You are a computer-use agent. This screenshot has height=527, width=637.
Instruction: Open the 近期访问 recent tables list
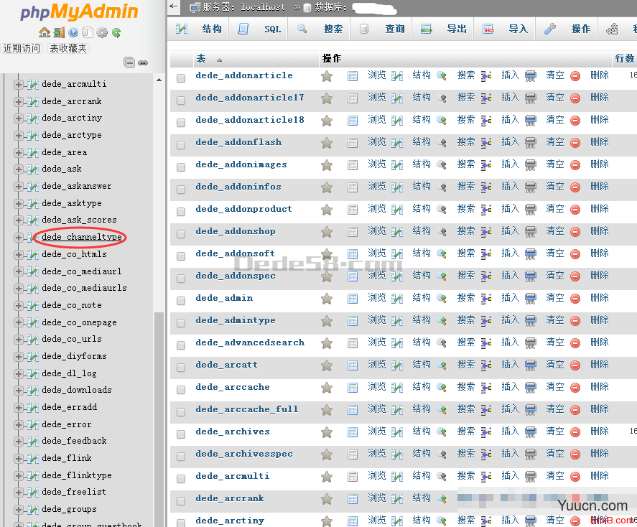(x=22, y=49)
